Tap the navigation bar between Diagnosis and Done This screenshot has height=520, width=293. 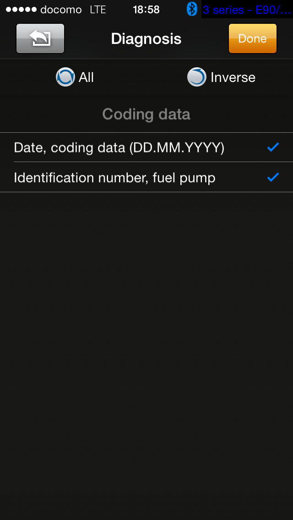[x=205, y=39]
